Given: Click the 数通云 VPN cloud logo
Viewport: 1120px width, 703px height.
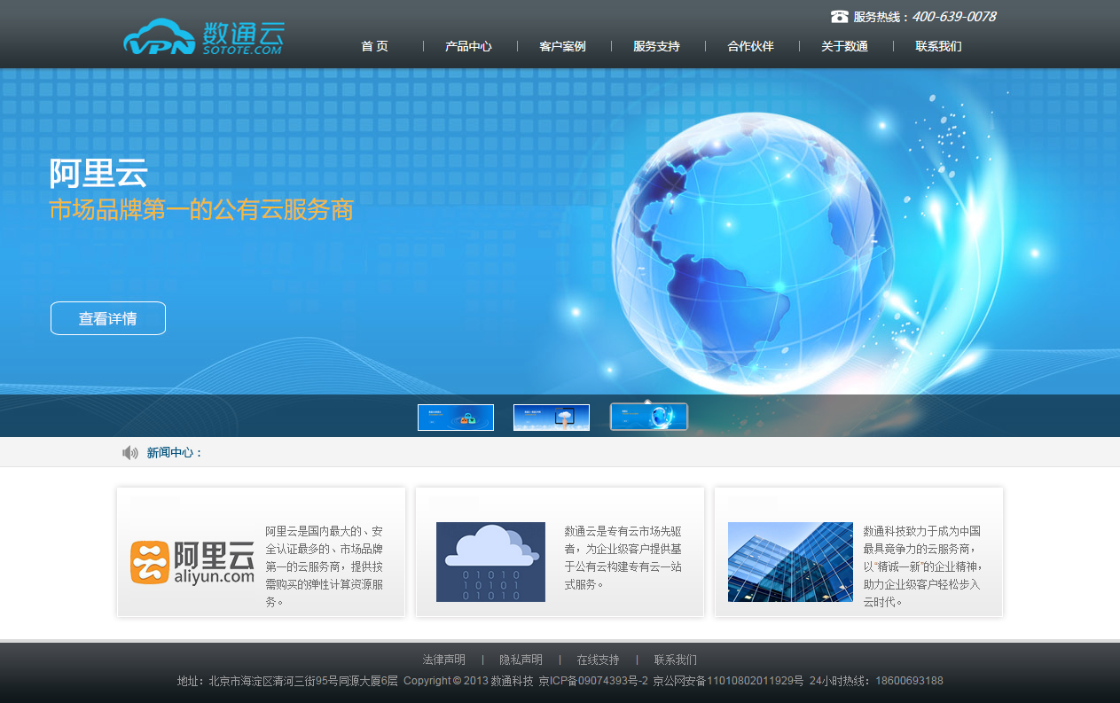Looking at the screenshot, I should [x=203, y=37].
